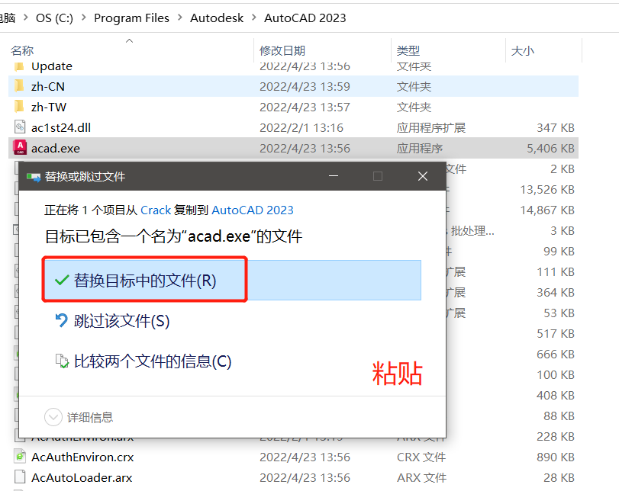Navigate to Autodesk in breadcrumb
The width and height of the screenshot is (619, 491).
pyautogui.click(x=217, y=18)
